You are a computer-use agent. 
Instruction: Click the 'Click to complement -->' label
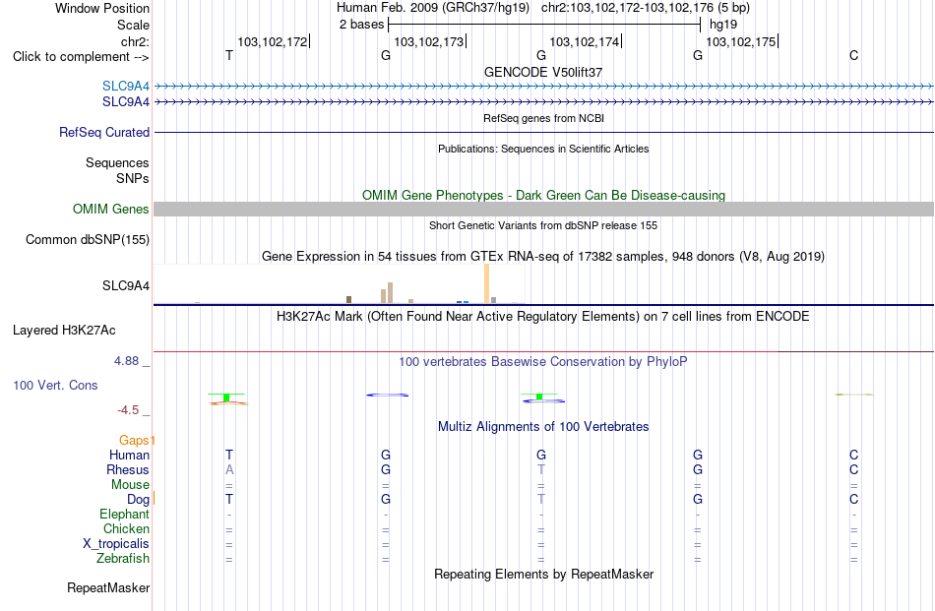tap(81, 57)
